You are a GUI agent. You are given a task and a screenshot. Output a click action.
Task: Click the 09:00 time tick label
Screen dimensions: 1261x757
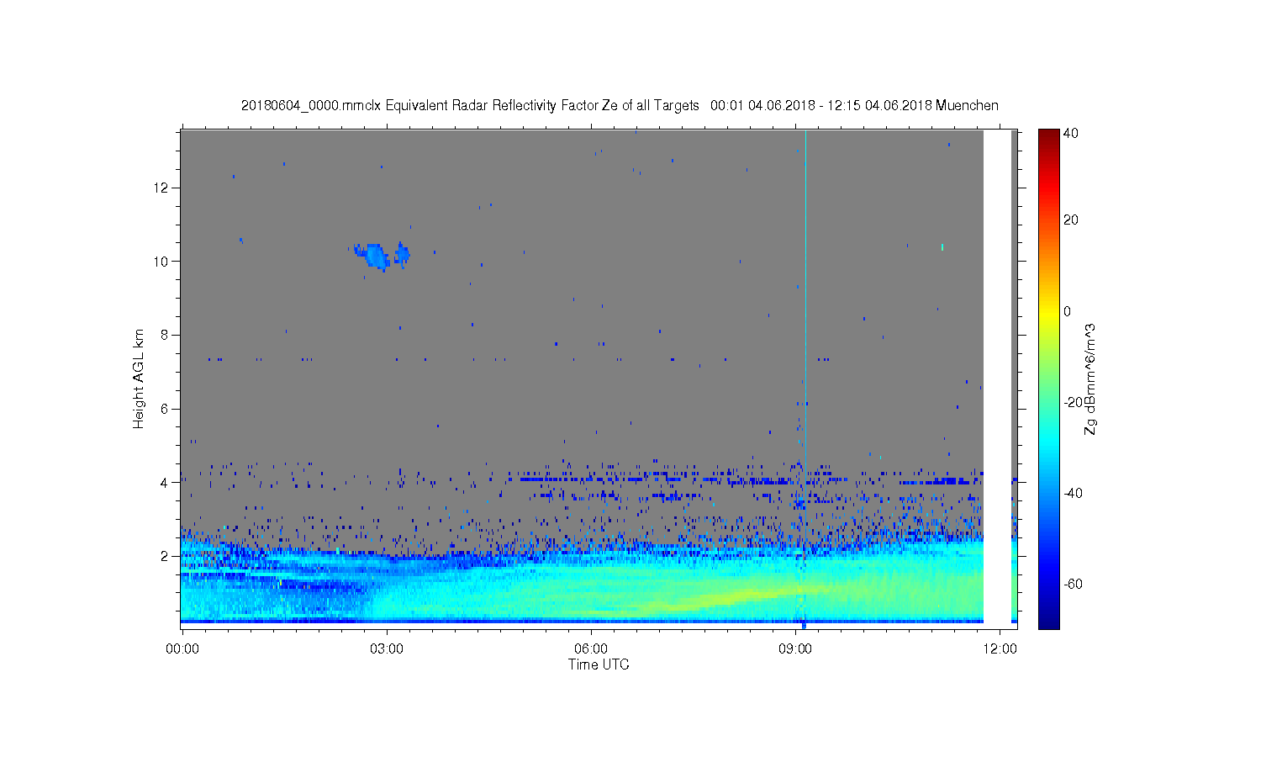(795, 649)
